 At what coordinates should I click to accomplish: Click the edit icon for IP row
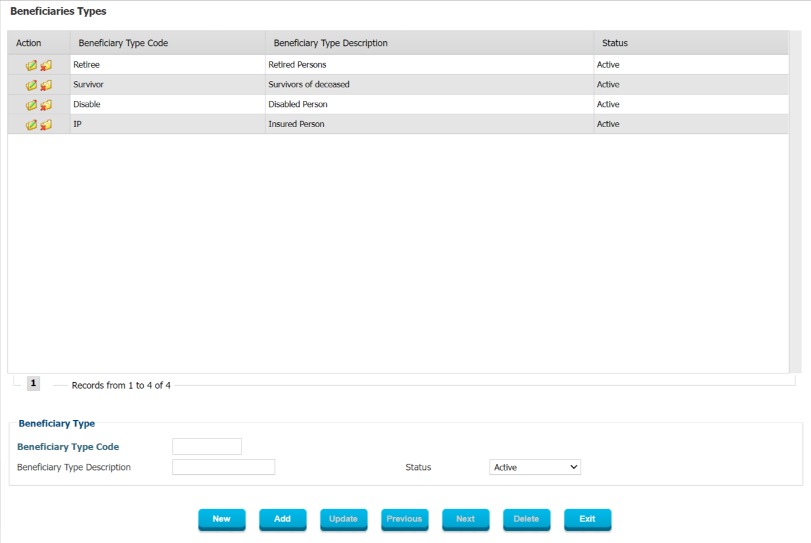(31, 124)
